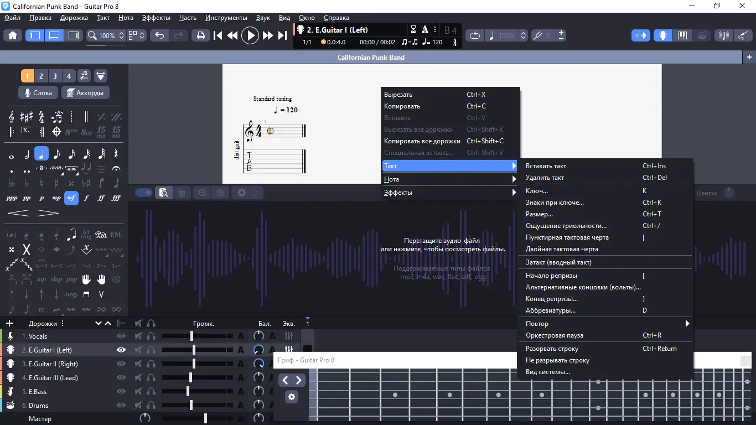Open fretboard settings gear icon
756x425 pixels.
pos(292,397)
